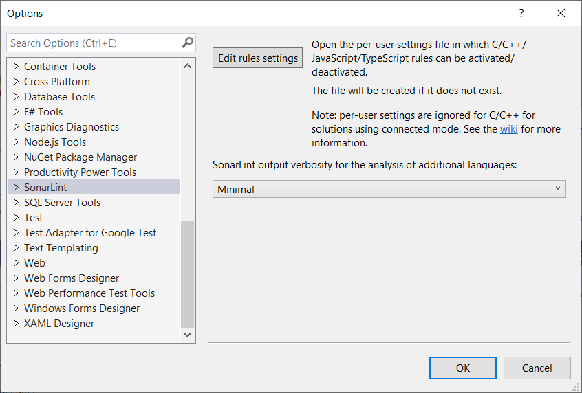The image size is (582, 393).
Task: Expand the F# Tools node arrow
Action: (x=16, y=111)
